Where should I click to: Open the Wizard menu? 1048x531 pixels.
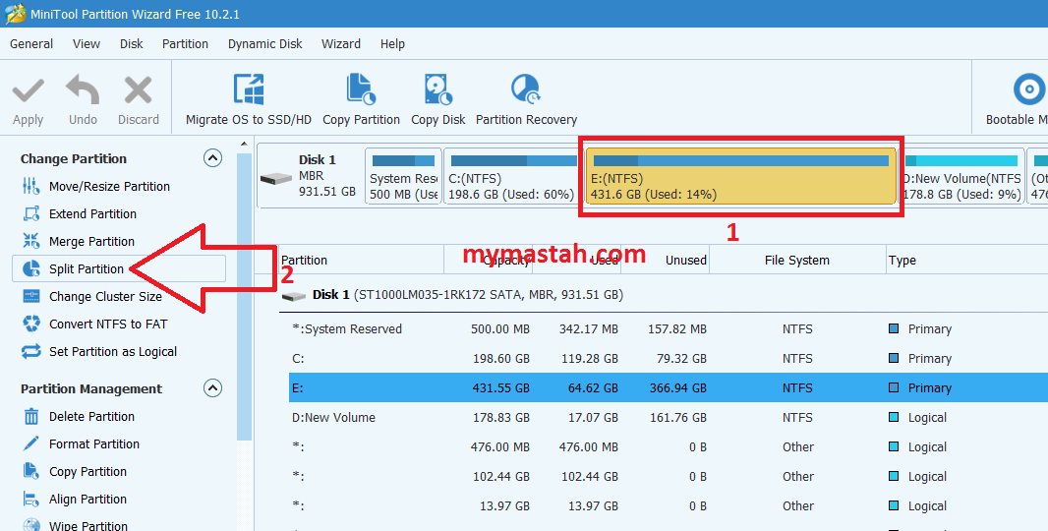pos(341,44)
